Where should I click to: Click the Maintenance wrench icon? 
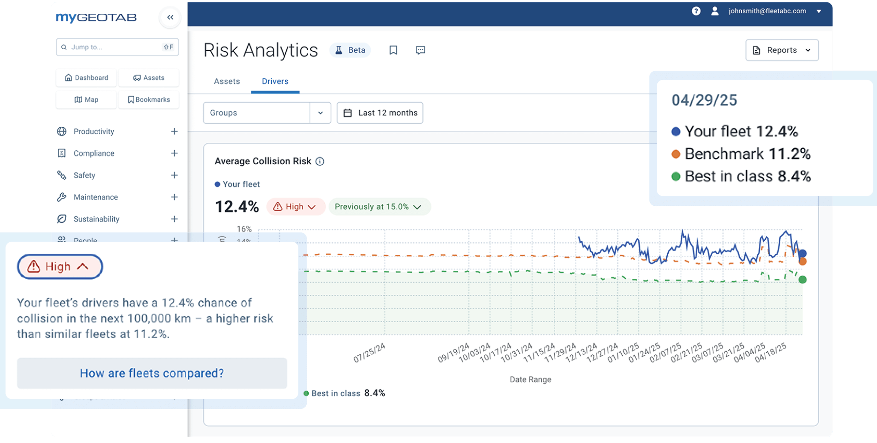(62, 197)
